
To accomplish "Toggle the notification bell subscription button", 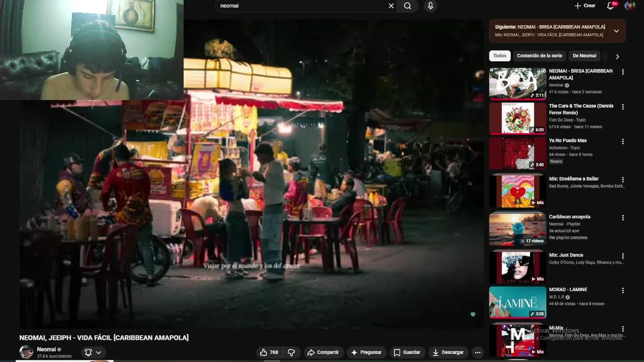I will [94, 352].
